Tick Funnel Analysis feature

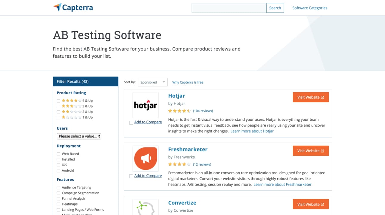pos(58,199)
